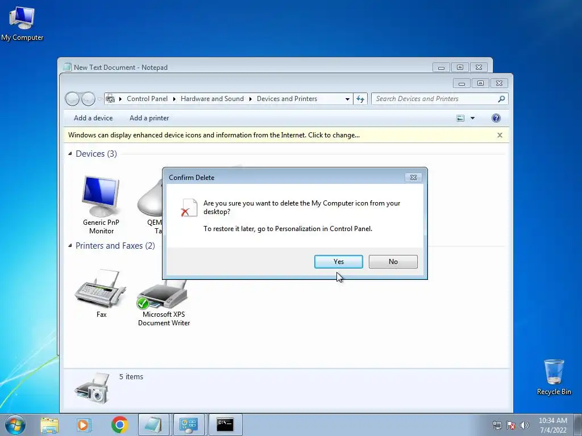This screenshot has width=582, height=436.
Task: Open the clock showing 10:34 AM
Action: click(553, 425)
